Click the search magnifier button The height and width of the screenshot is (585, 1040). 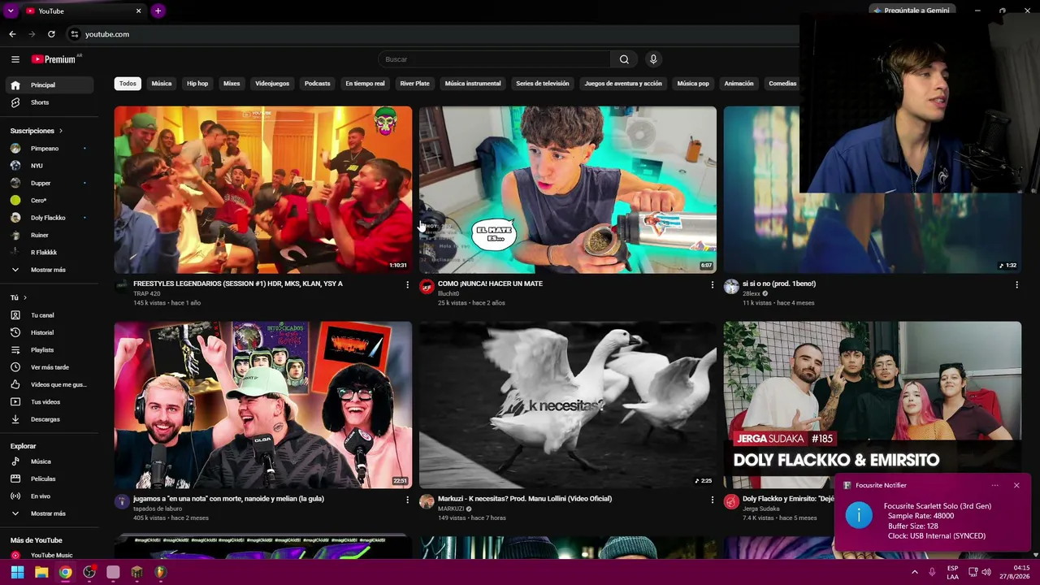click(x=624, y=59)
